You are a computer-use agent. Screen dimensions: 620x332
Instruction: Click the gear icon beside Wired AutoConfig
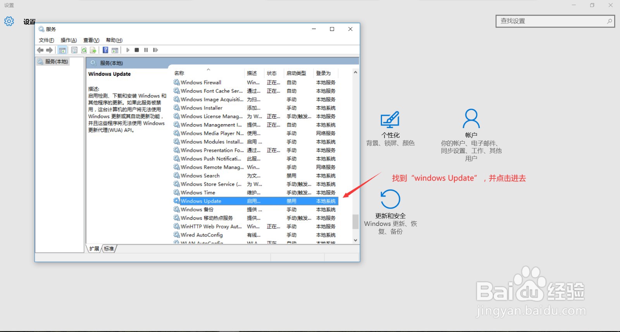coord(177,235)
